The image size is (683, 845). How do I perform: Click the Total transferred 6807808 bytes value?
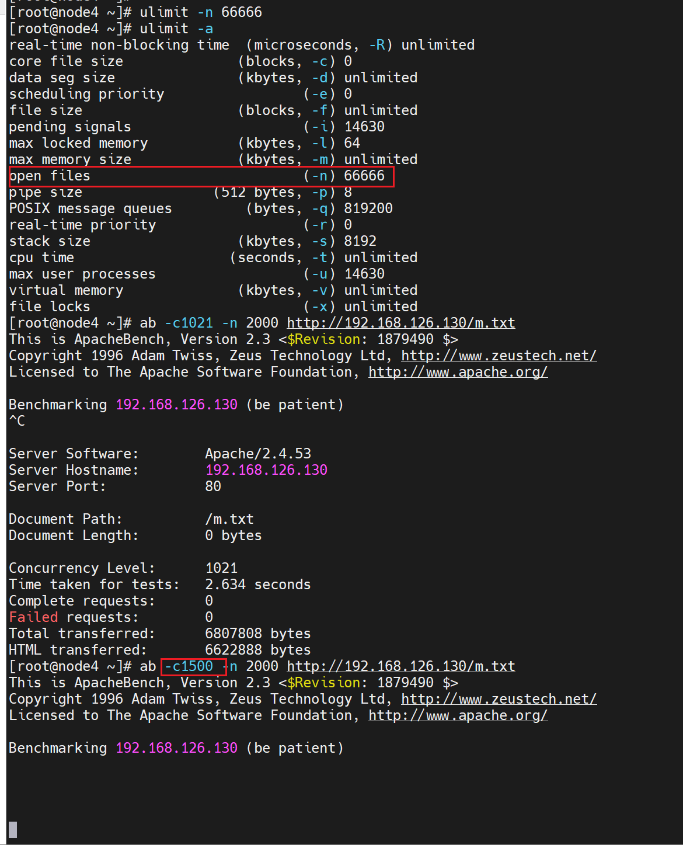257,634
